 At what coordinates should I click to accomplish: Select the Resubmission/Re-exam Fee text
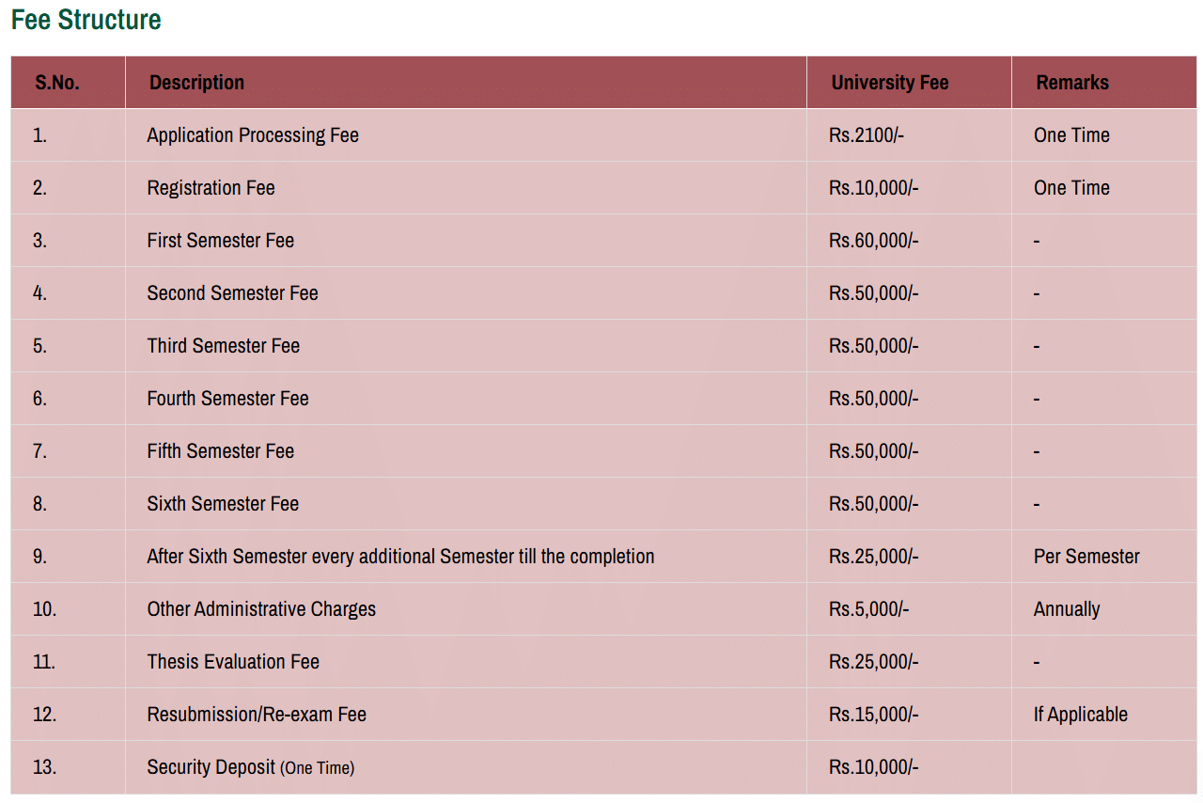257,715
